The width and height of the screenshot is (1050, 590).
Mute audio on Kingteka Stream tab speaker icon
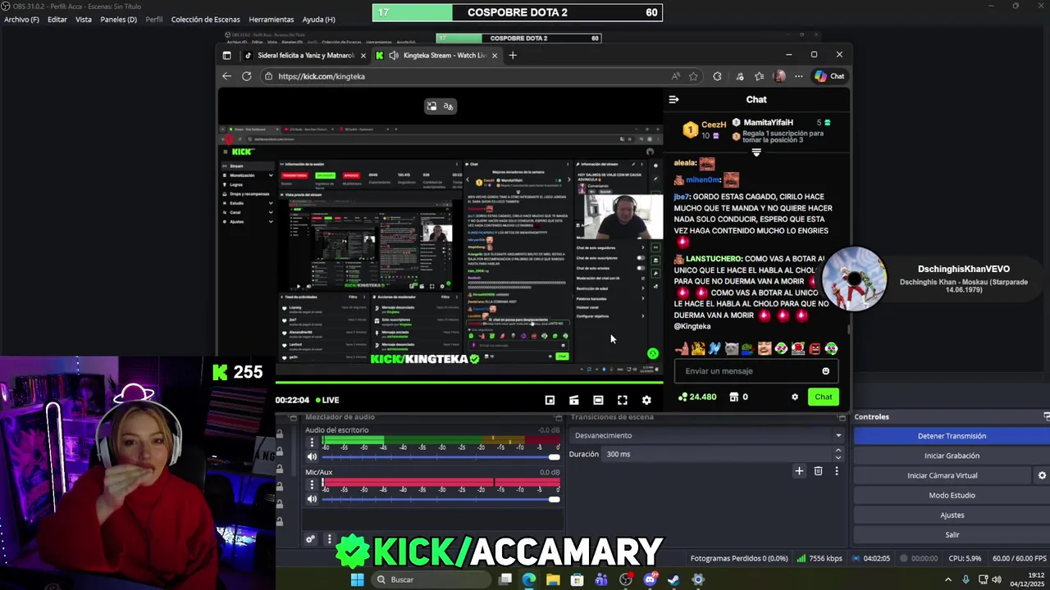click(x=394, y=56)
